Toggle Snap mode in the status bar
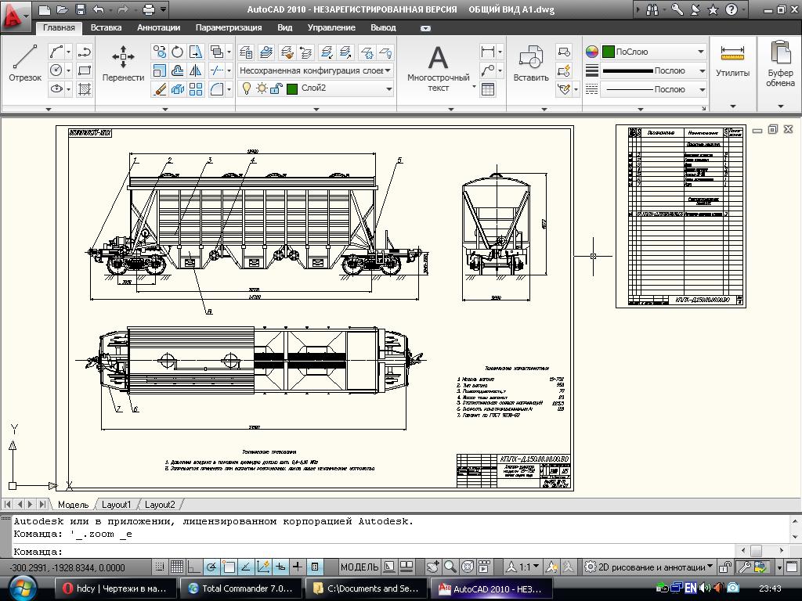802x601 pixels. point(160,567)
